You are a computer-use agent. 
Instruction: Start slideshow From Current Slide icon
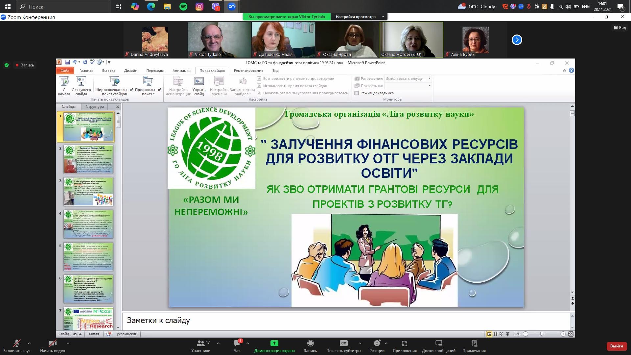81,81
